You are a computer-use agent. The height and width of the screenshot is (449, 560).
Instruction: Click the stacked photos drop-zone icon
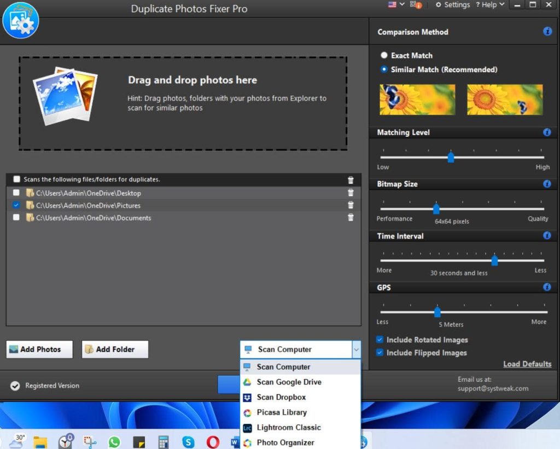click(65, 96)
